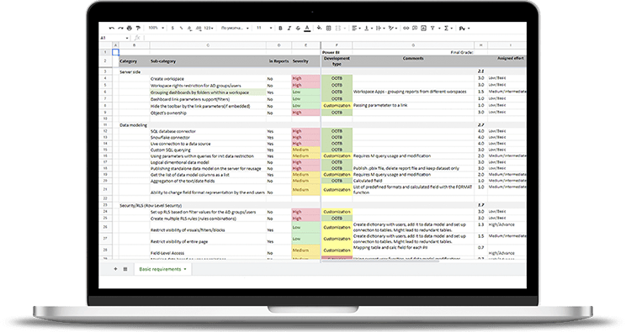Select column F header

[337, 45]
